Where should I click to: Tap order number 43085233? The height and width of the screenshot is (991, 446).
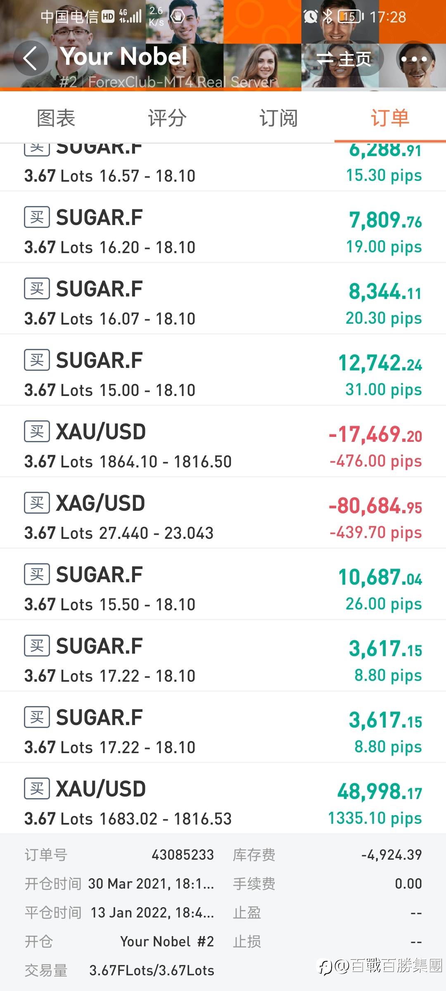[183, 855]
